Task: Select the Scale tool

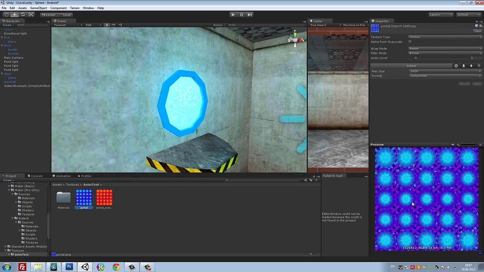Action: click(x=31, y=14)
